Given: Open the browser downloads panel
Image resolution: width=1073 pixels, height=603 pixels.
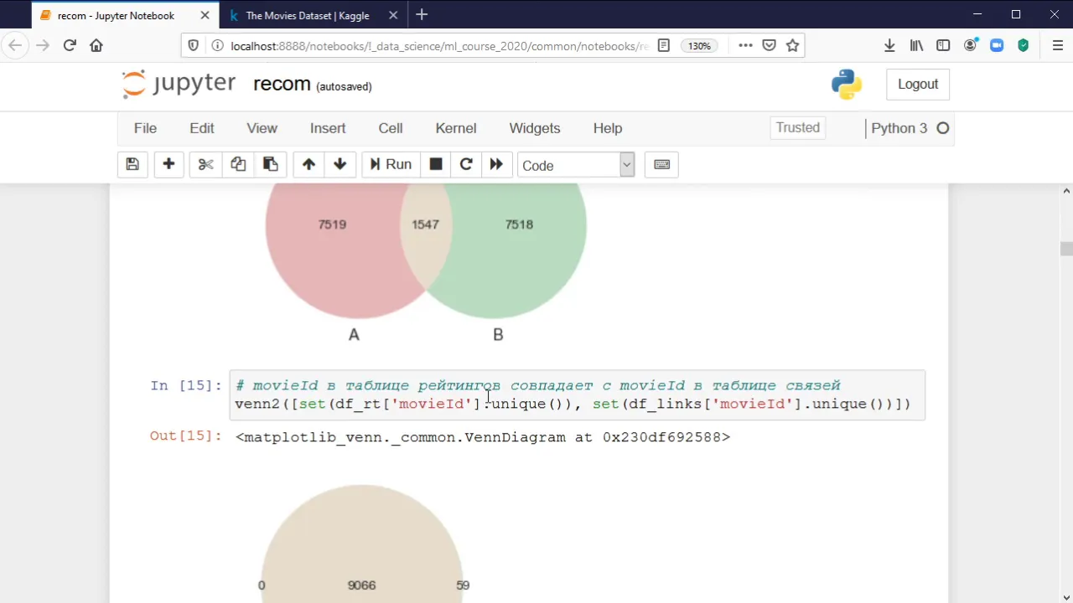Looking at the screenshot, I should pos(889,46).
